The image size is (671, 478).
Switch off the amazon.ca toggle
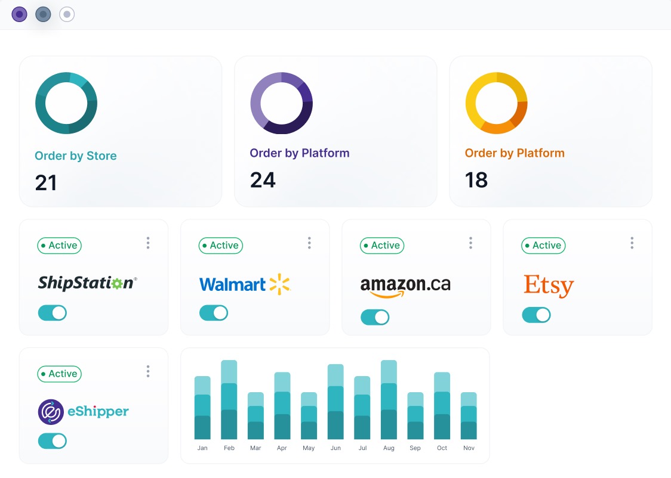tap(375, 317)
